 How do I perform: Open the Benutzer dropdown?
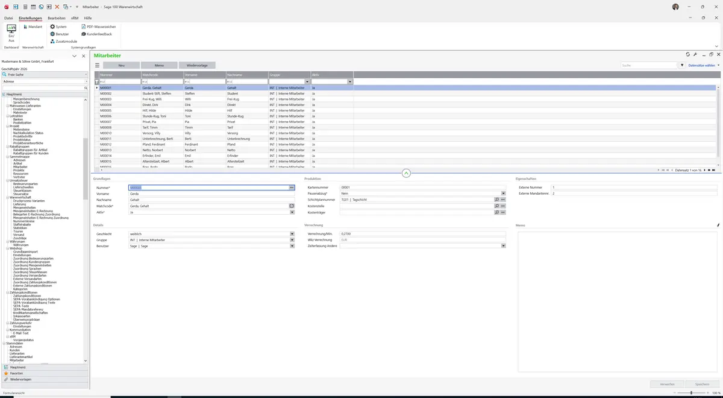point(292,246)
